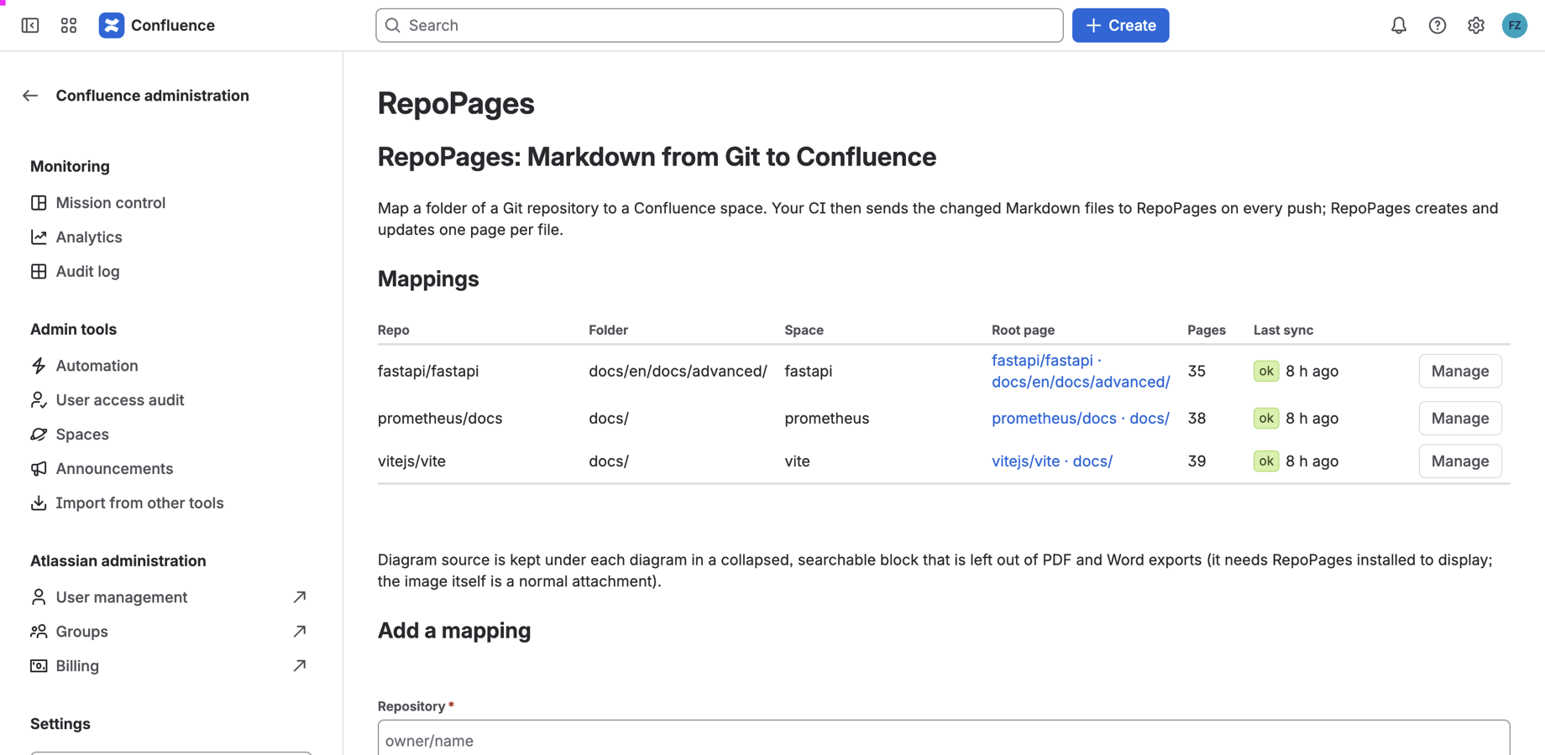1545x755 pixels.
Task: Go back using the arrow by Confluence administration
Action: coord(30,96)
